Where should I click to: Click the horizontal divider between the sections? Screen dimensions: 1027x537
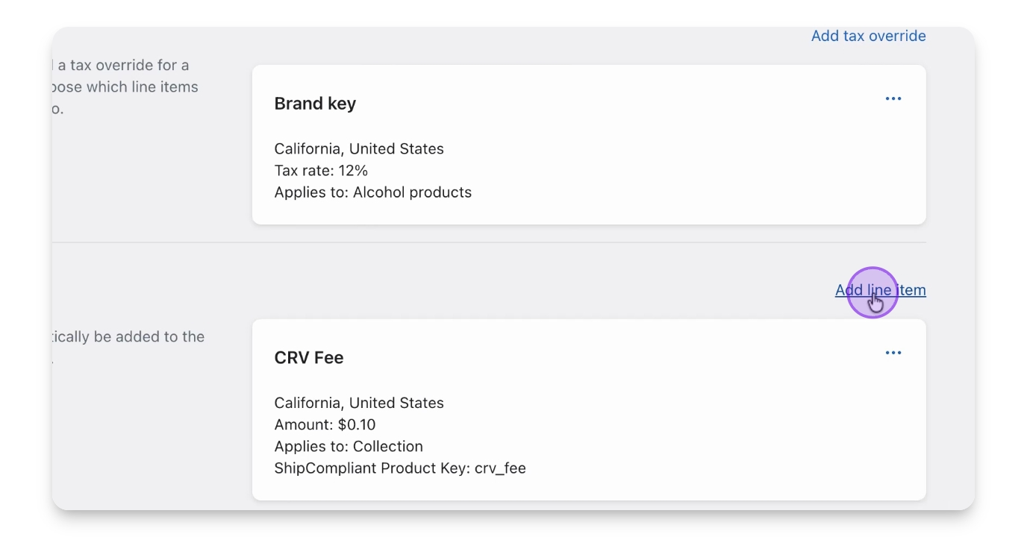522,242
